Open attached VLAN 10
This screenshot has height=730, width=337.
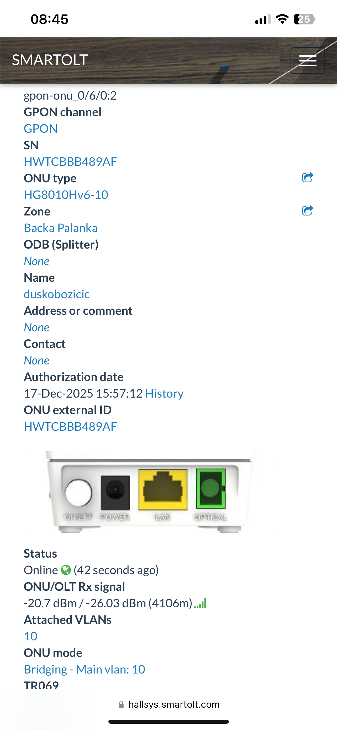30,636
